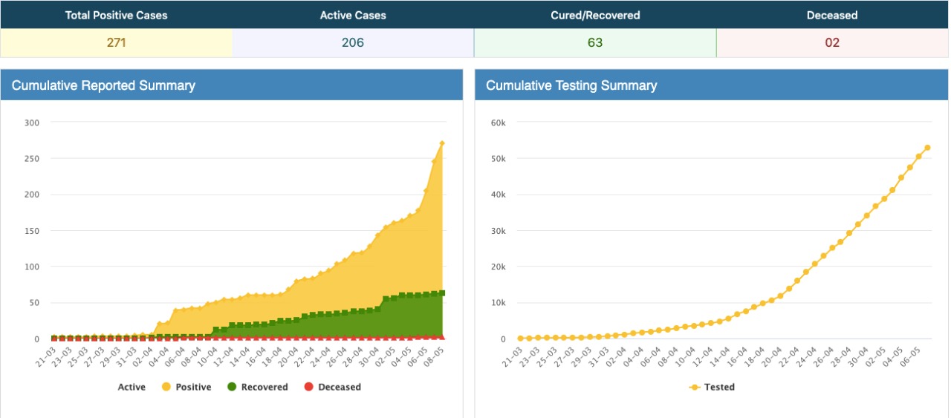Click the Total Positive Cases value 271
This screenshot has width=951, height=418.
116,43
